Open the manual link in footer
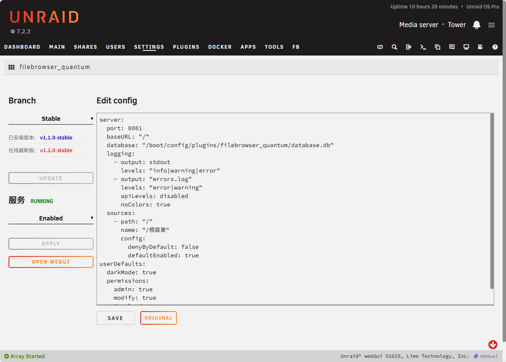The width and height of the screenshot is (506, 362). click(489, 356)
